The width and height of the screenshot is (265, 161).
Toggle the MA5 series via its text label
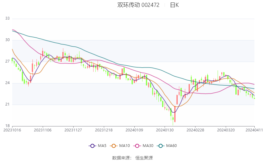pyautogui.click(x=103, y=145)
